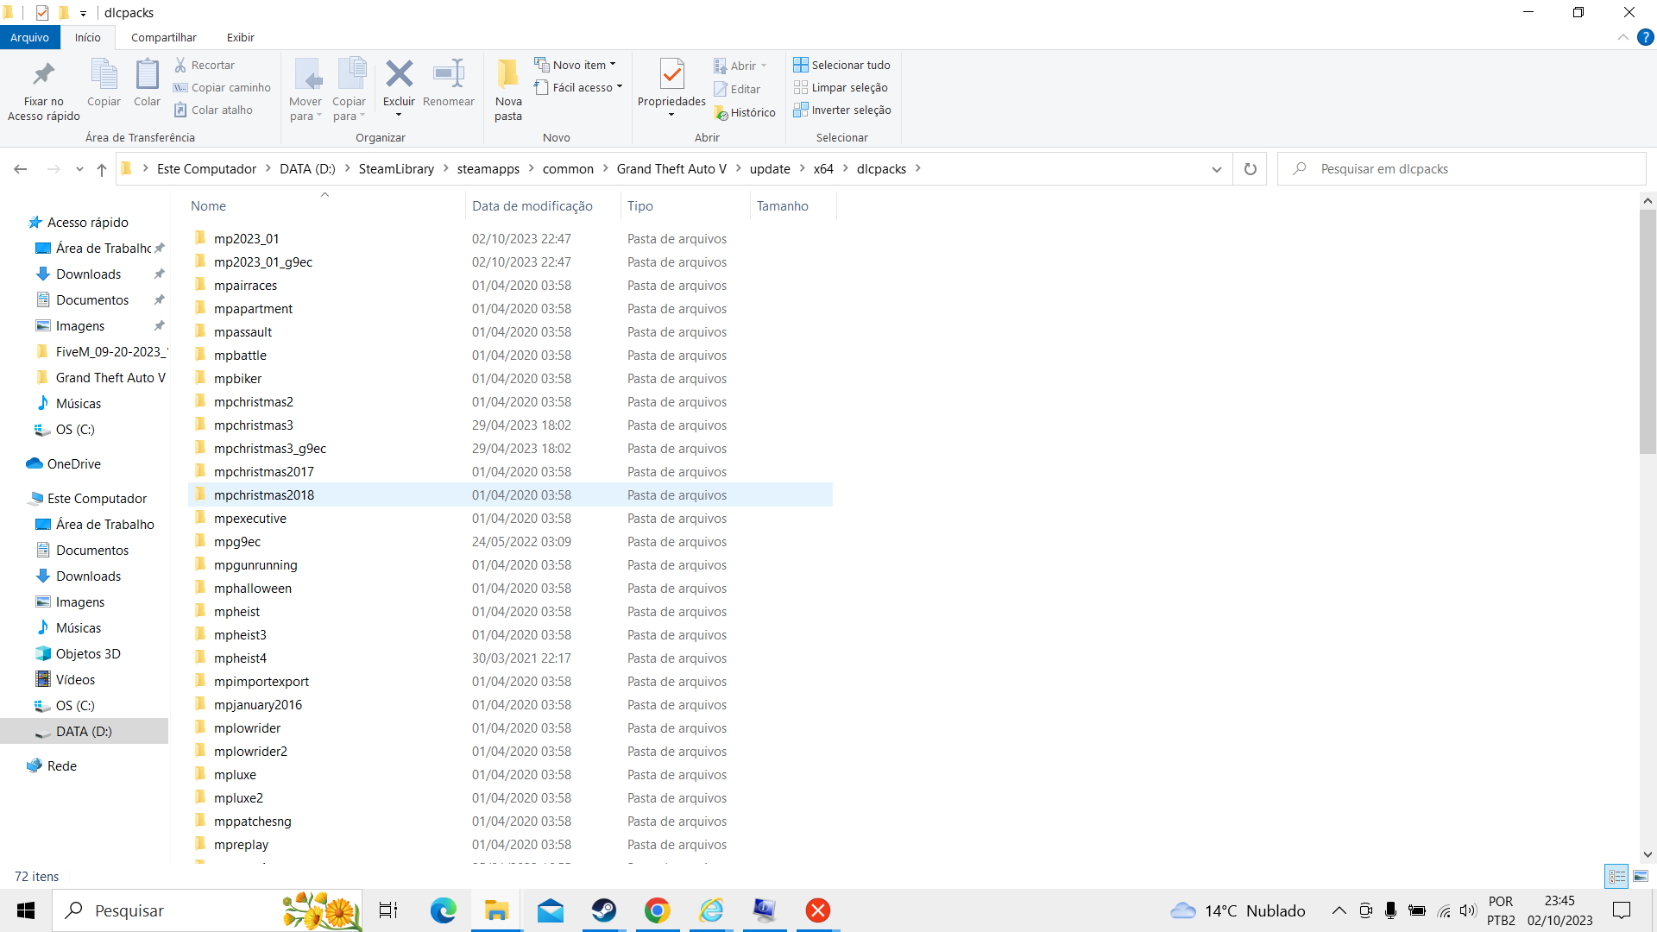The image size is (1657, 932).
Task: Open Explorer help icon
Action: [x=1646, y=37]
